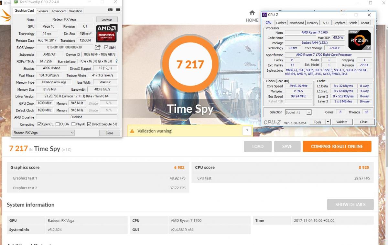Click the Close button in CPU-Z
Screen dimensions: 388x245
364,122
